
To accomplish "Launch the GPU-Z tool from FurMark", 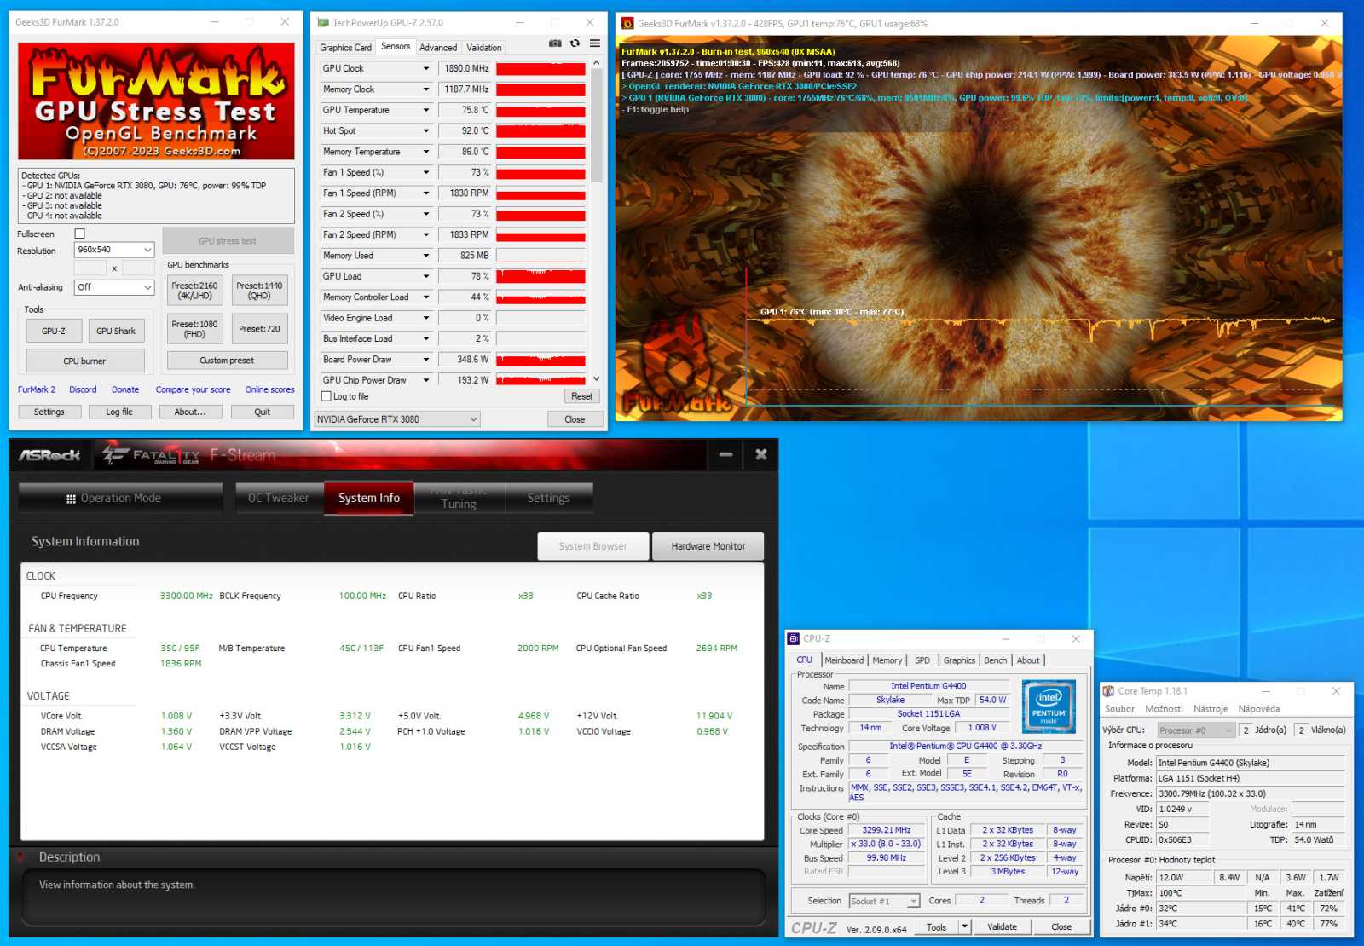I will pos(54,331).
